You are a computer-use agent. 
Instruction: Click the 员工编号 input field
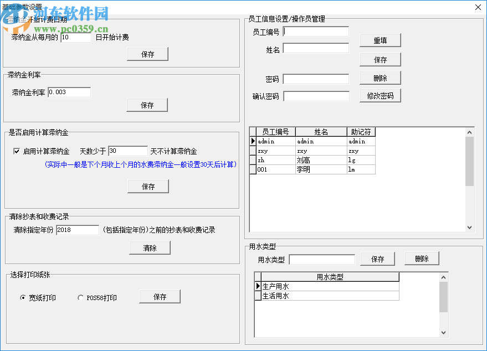tap(317, 31)
